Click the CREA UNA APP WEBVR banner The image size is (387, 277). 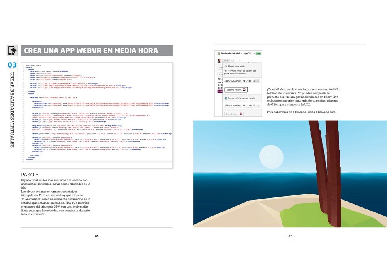[x=96, y=51]
